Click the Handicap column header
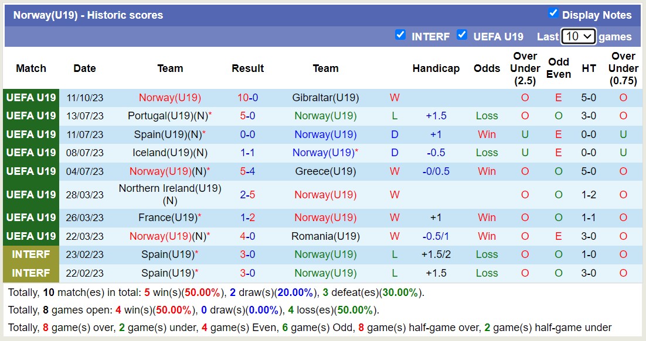This screenshot has width=646, height=341. pos(436,68)
